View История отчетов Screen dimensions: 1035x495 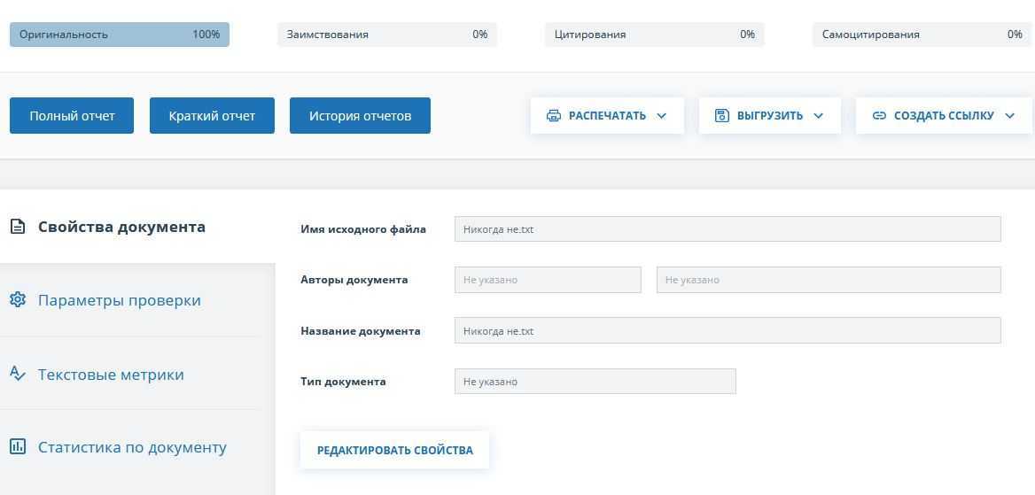pos(360,116)
